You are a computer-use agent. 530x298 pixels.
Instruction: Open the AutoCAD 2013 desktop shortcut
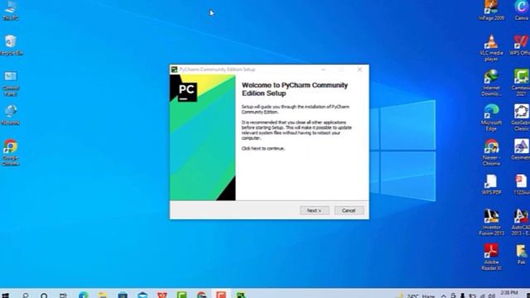521,222
